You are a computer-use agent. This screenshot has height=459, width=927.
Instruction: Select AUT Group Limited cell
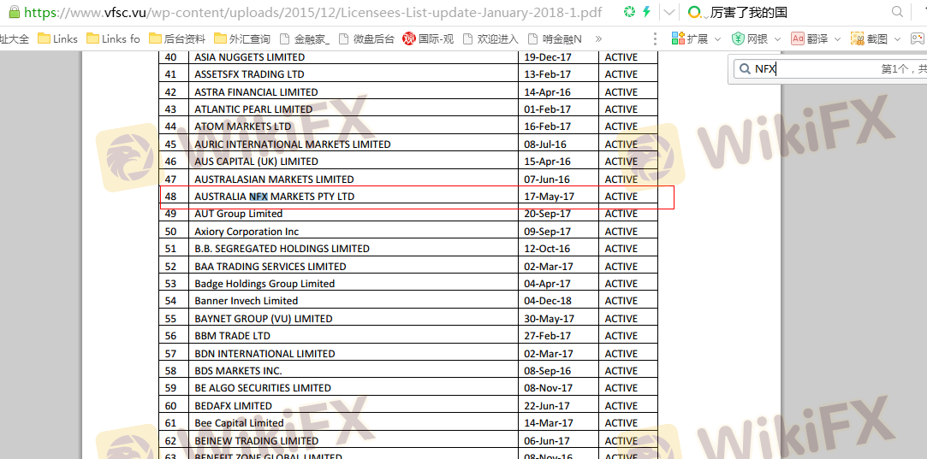point(353,214)
